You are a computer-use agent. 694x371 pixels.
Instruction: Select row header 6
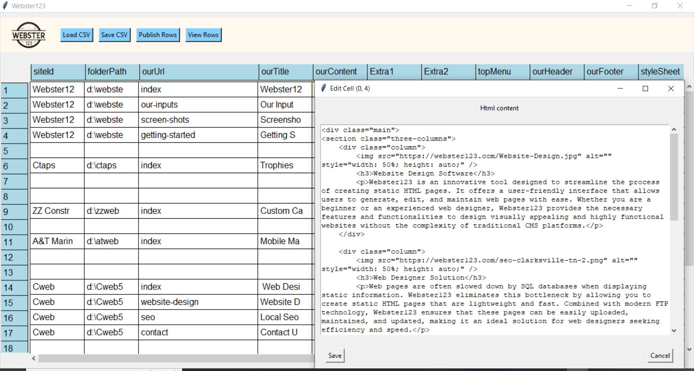click(x=15, y=166)
